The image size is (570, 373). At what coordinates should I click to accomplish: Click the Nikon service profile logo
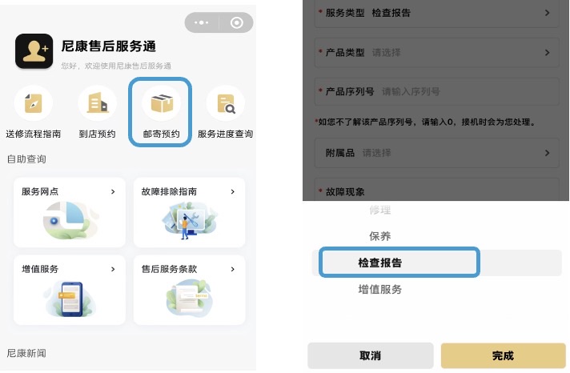[34, 53]
